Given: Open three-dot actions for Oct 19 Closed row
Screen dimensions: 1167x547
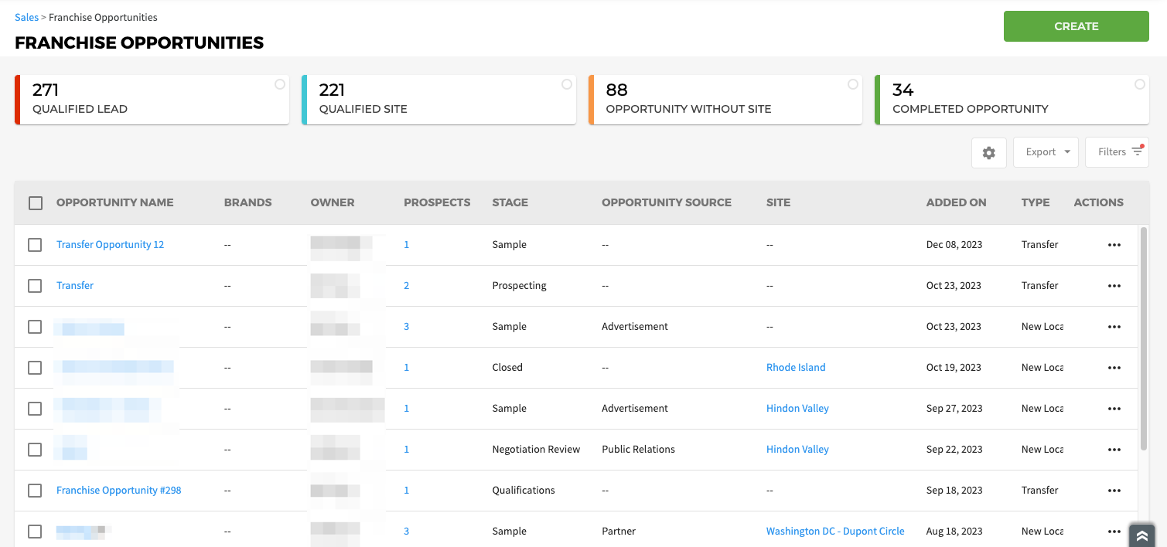Looking at the screenshot, I should pos(1114,368).
